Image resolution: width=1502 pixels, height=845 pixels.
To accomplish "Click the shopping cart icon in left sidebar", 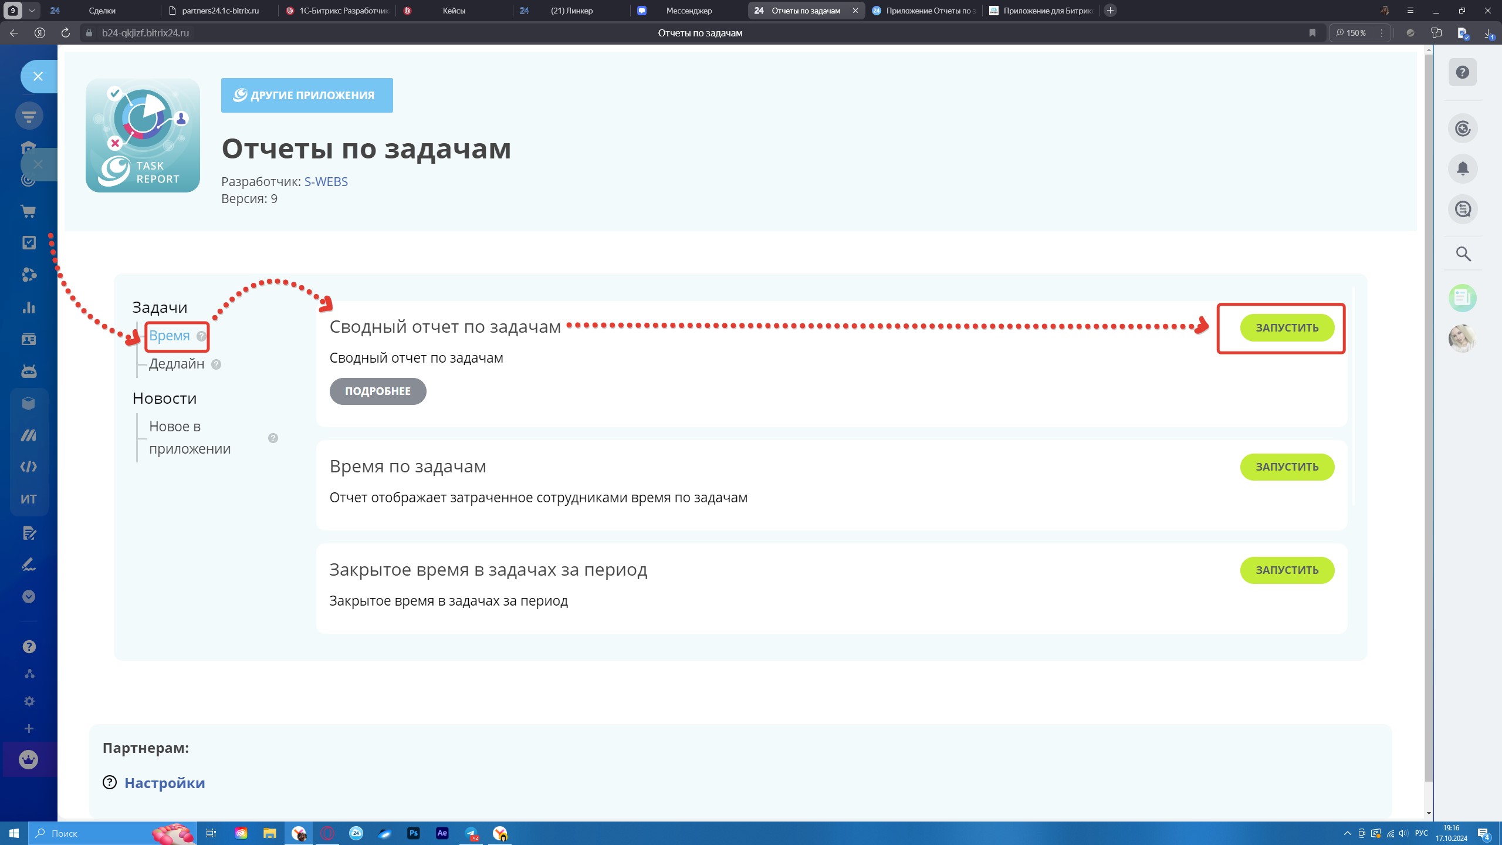I will (28, 211).
